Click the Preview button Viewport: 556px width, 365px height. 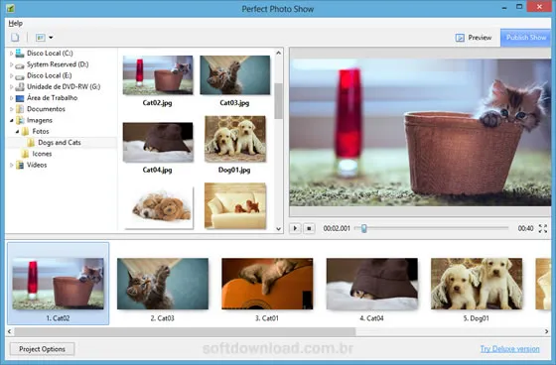(x=474, y=38)
